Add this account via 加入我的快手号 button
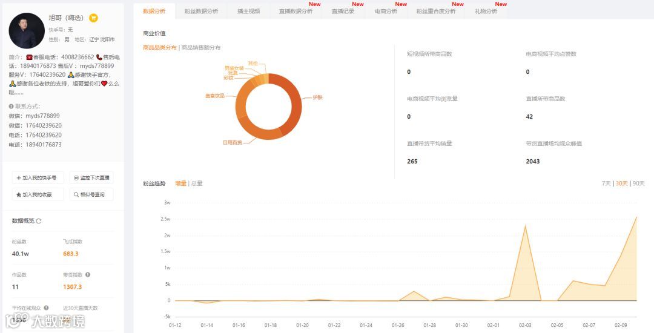Image resolution: width=654 pixels, height=333 pixels. [38, 177]
